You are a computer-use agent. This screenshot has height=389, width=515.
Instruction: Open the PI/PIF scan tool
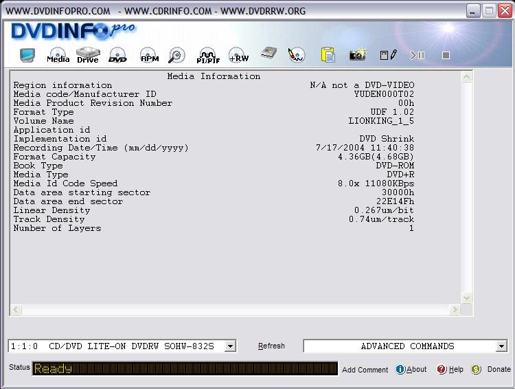208,55
